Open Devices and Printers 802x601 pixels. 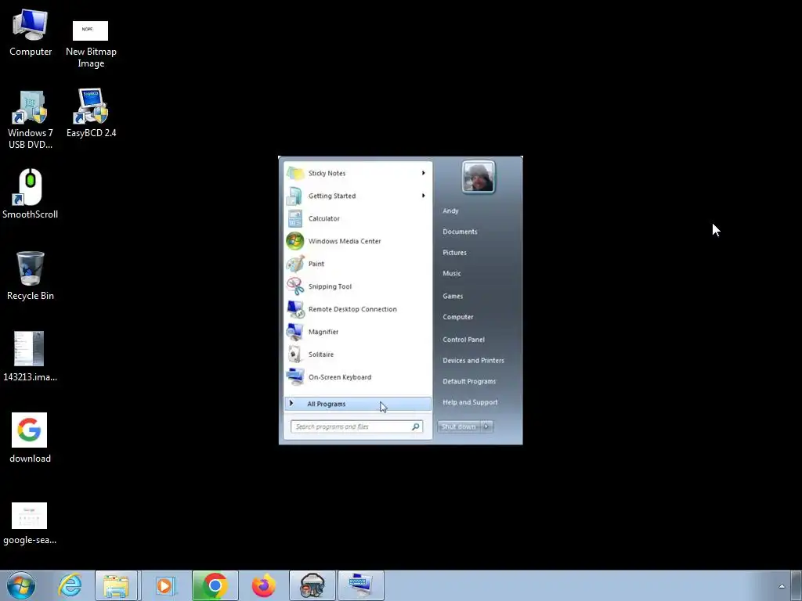(473, 361)
